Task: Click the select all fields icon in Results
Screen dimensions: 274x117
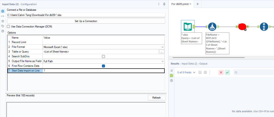Action: (x=200, y=72)
